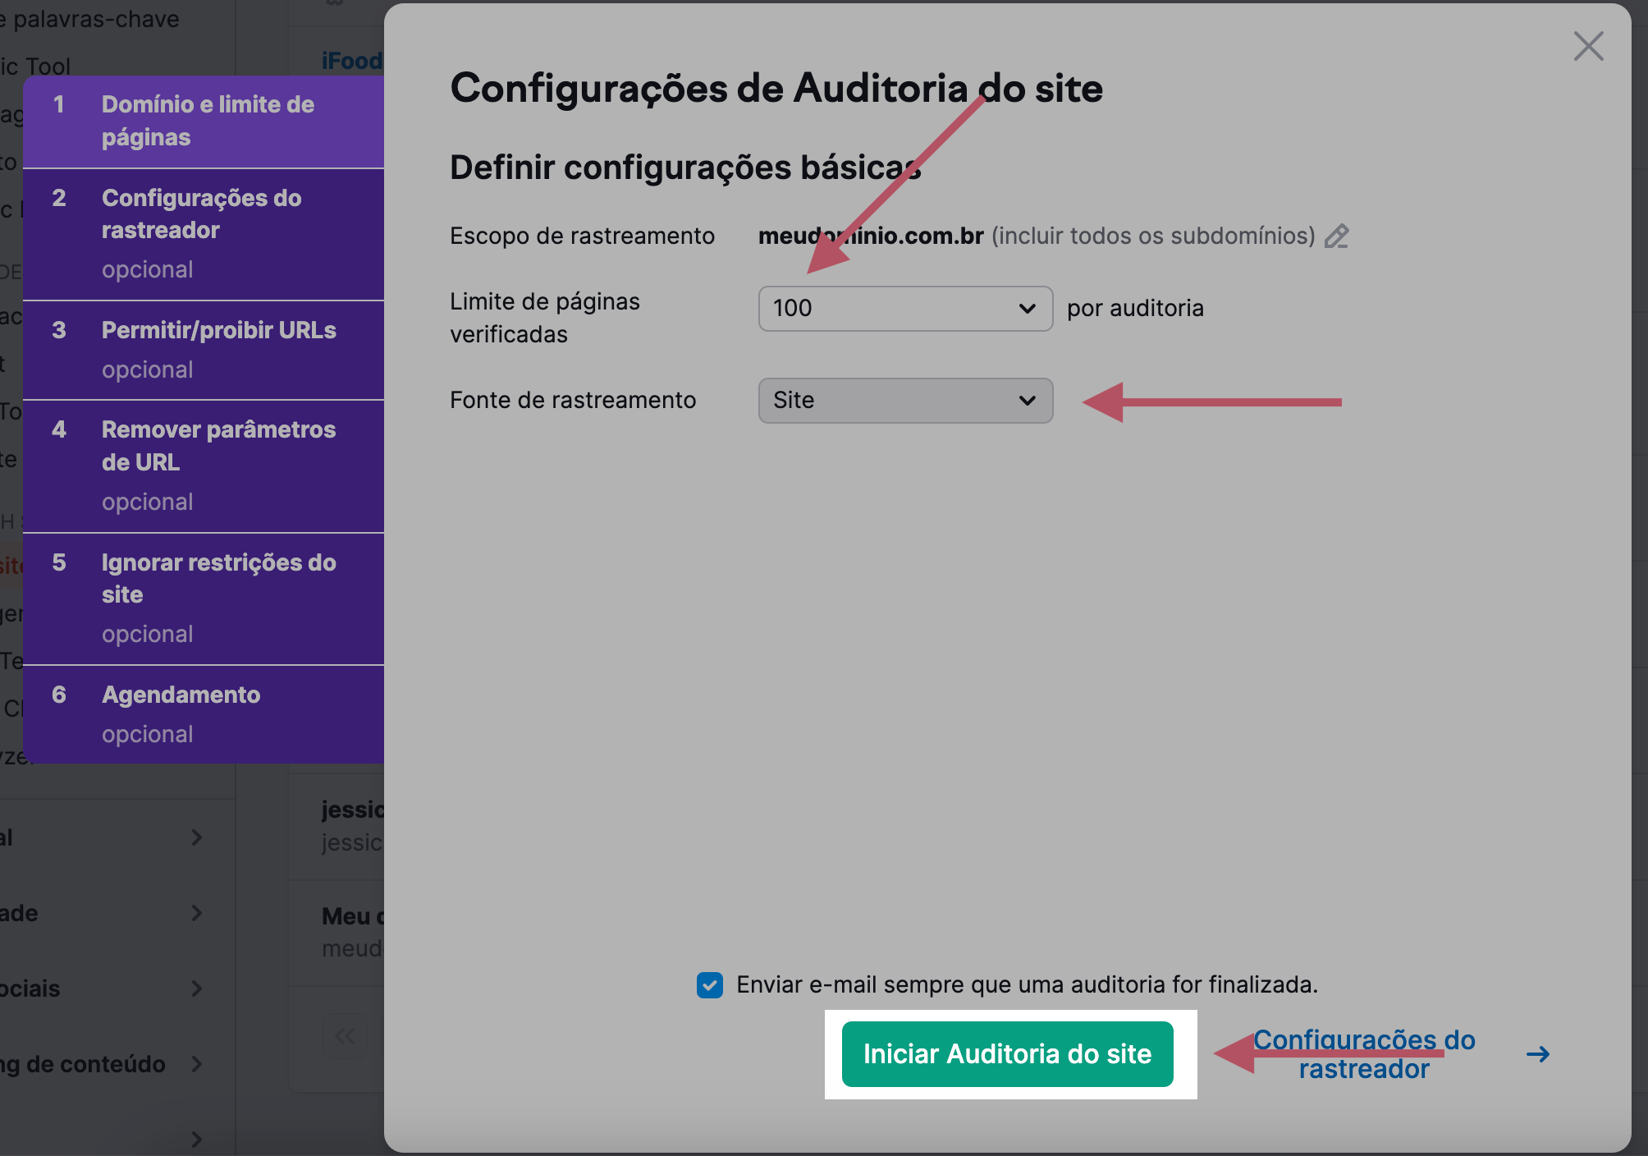This screenshot has width=1648, height=1156.
Task: Expand the 'ng de conteúdo' sidebar section
Action: [196, 1064]
